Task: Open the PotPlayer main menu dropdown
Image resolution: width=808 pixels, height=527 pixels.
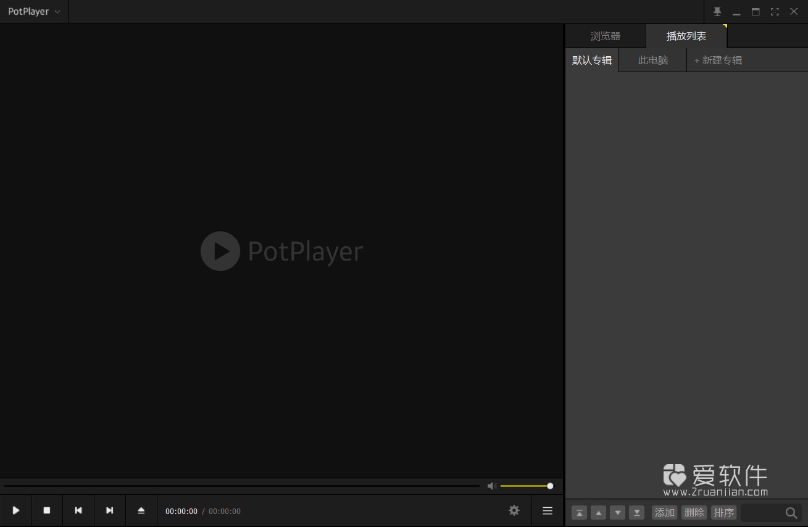Action: click(x=34, y=11)
